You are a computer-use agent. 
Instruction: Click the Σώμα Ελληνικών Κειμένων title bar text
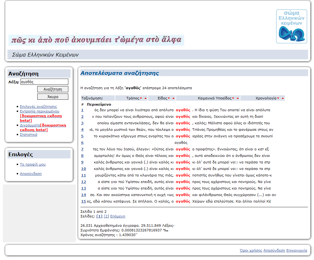[x=45, y=55]
